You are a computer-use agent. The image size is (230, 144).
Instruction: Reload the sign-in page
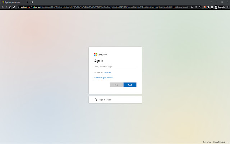click(x=10, y=7)
